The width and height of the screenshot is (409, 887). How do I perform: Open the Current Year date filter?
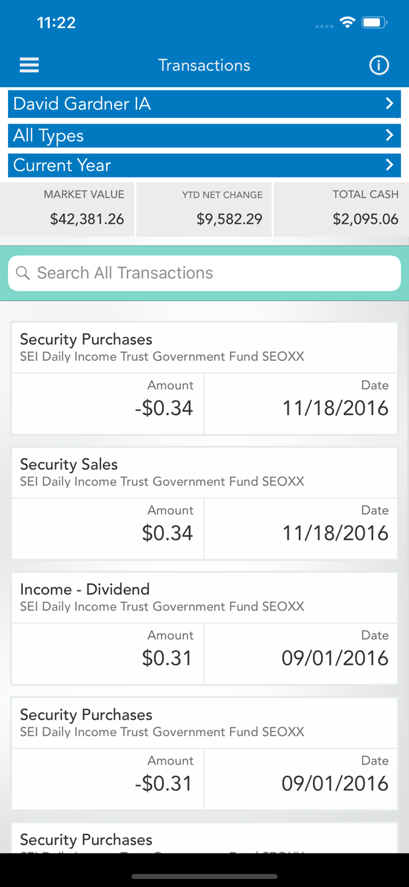(193, 165)
